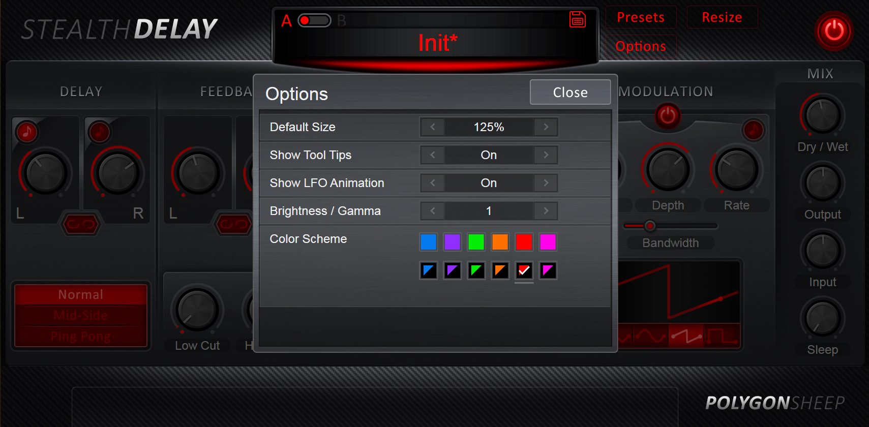Click right arrow for Show Tool Tips
Screen dimensions: 869x427
(x=546, y=155)
